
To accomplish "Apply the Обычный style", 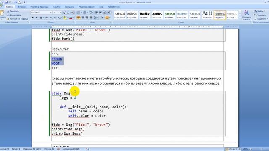I will (x=120, y=15).
